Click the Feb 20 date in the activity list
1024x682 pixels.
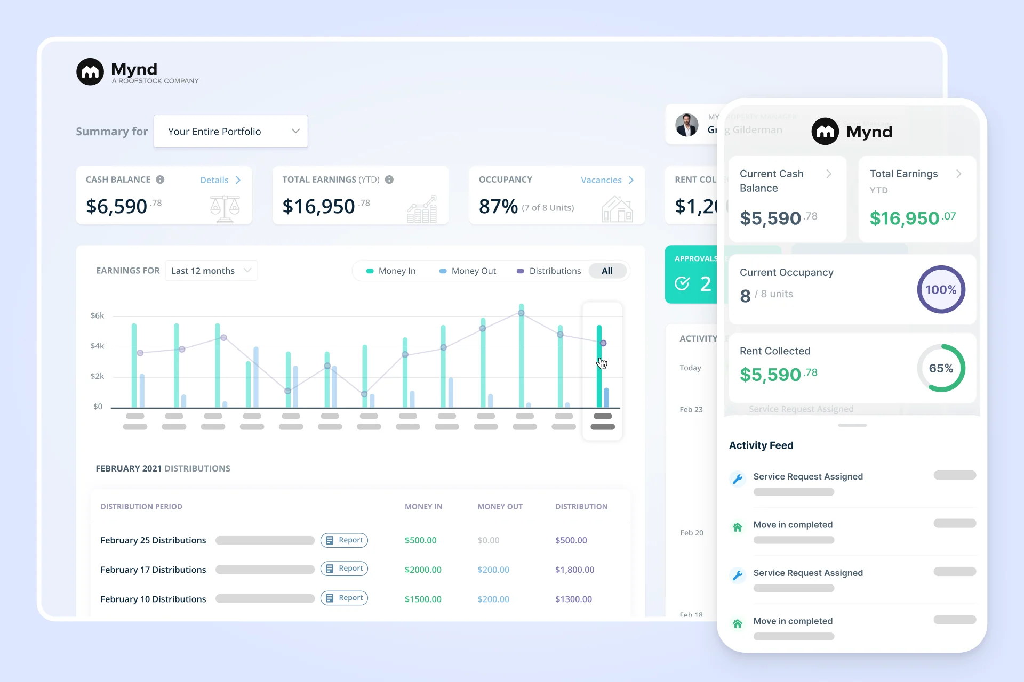[x=692, y=533]
